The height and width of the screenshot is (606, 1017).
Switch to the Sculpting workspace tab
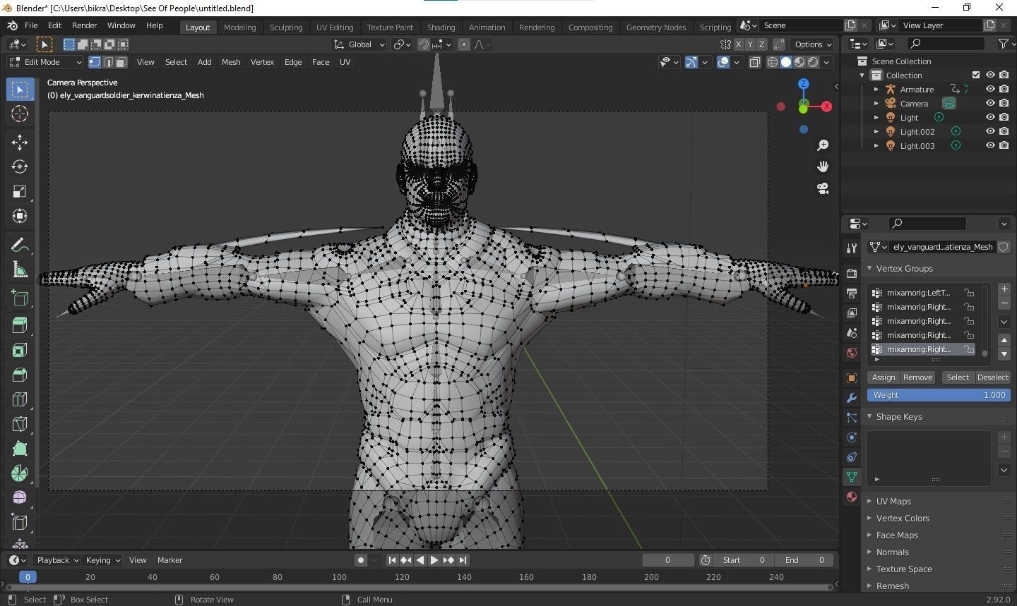tap(286, 28)
